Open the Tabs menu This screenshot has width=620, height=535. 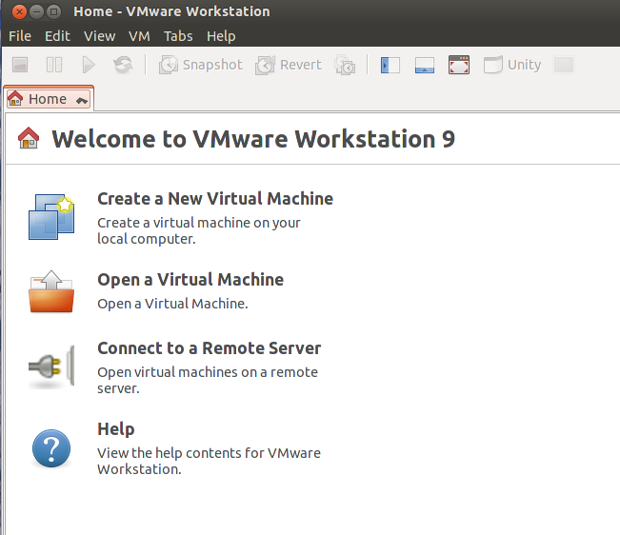pos(178,36)
